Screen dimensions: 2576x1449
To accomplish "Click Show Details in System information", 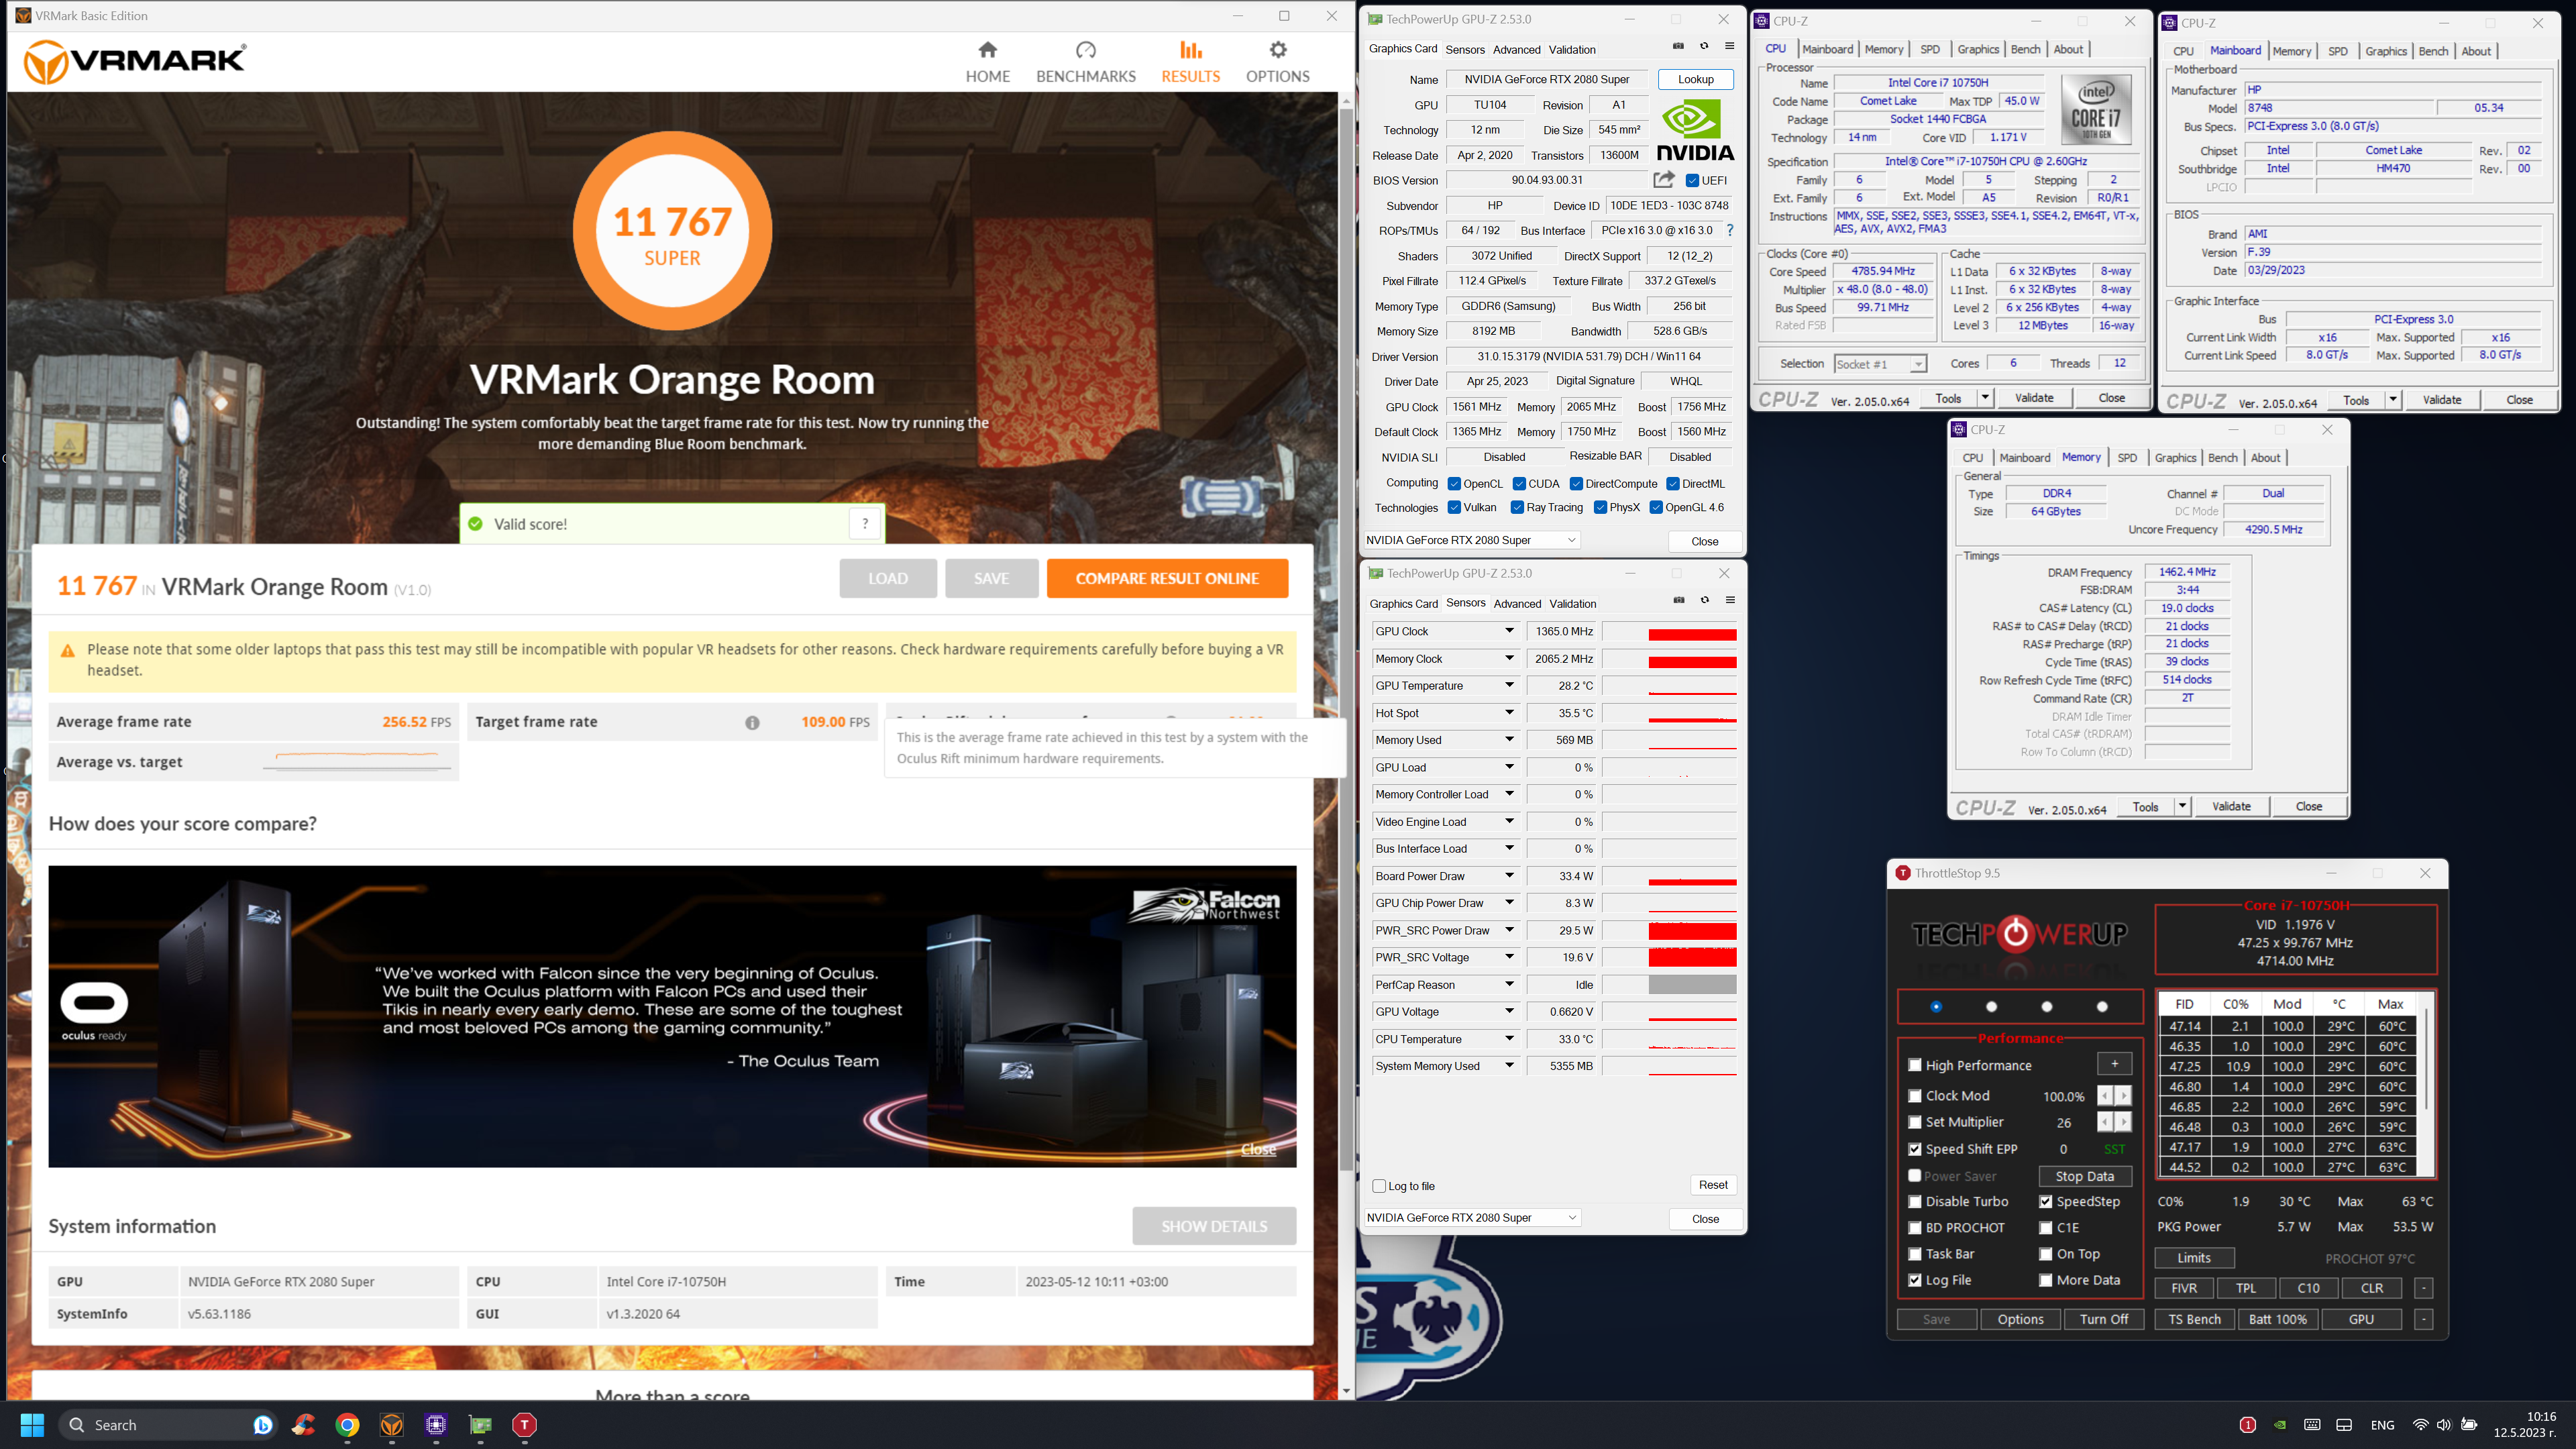I will pyautogui.click(x=1214, y=1227).
